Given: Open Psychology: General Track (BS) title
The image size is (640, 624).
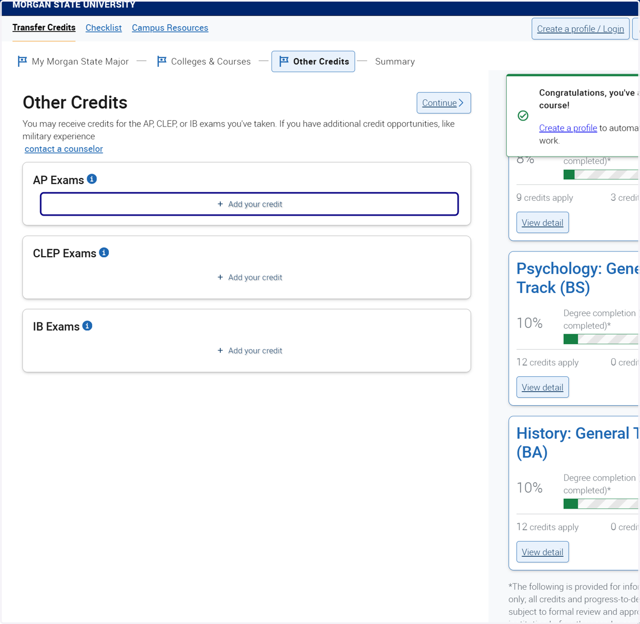Looking at the screenshot, I should tap(578, 278).
